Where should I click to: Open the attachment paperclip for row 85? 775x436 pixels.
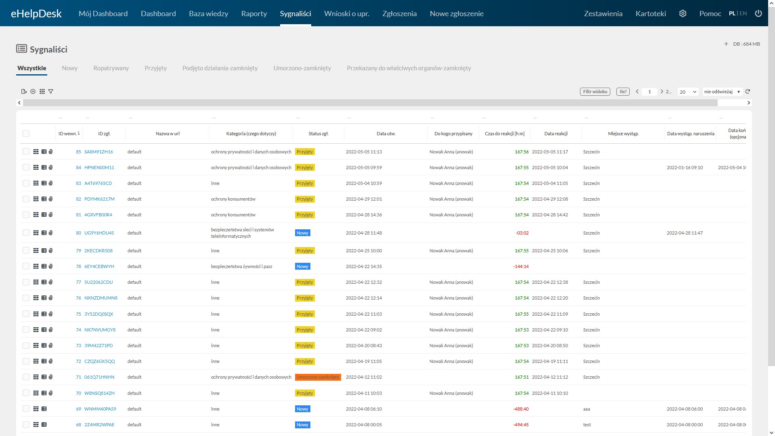click(x=51, y=152)
